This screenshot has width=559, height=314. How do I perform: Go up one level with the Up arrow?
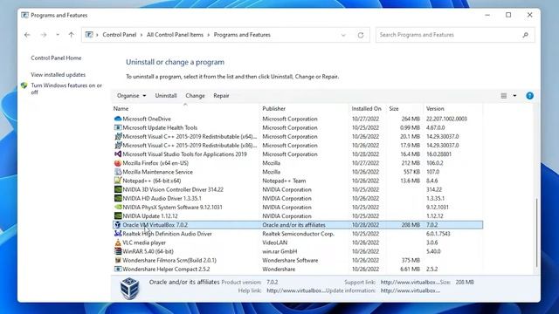click(x=72, y=35)
